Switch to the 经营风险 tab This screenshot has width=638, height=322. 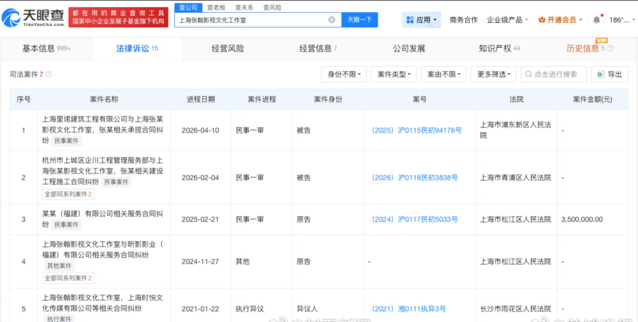(228, 48)
